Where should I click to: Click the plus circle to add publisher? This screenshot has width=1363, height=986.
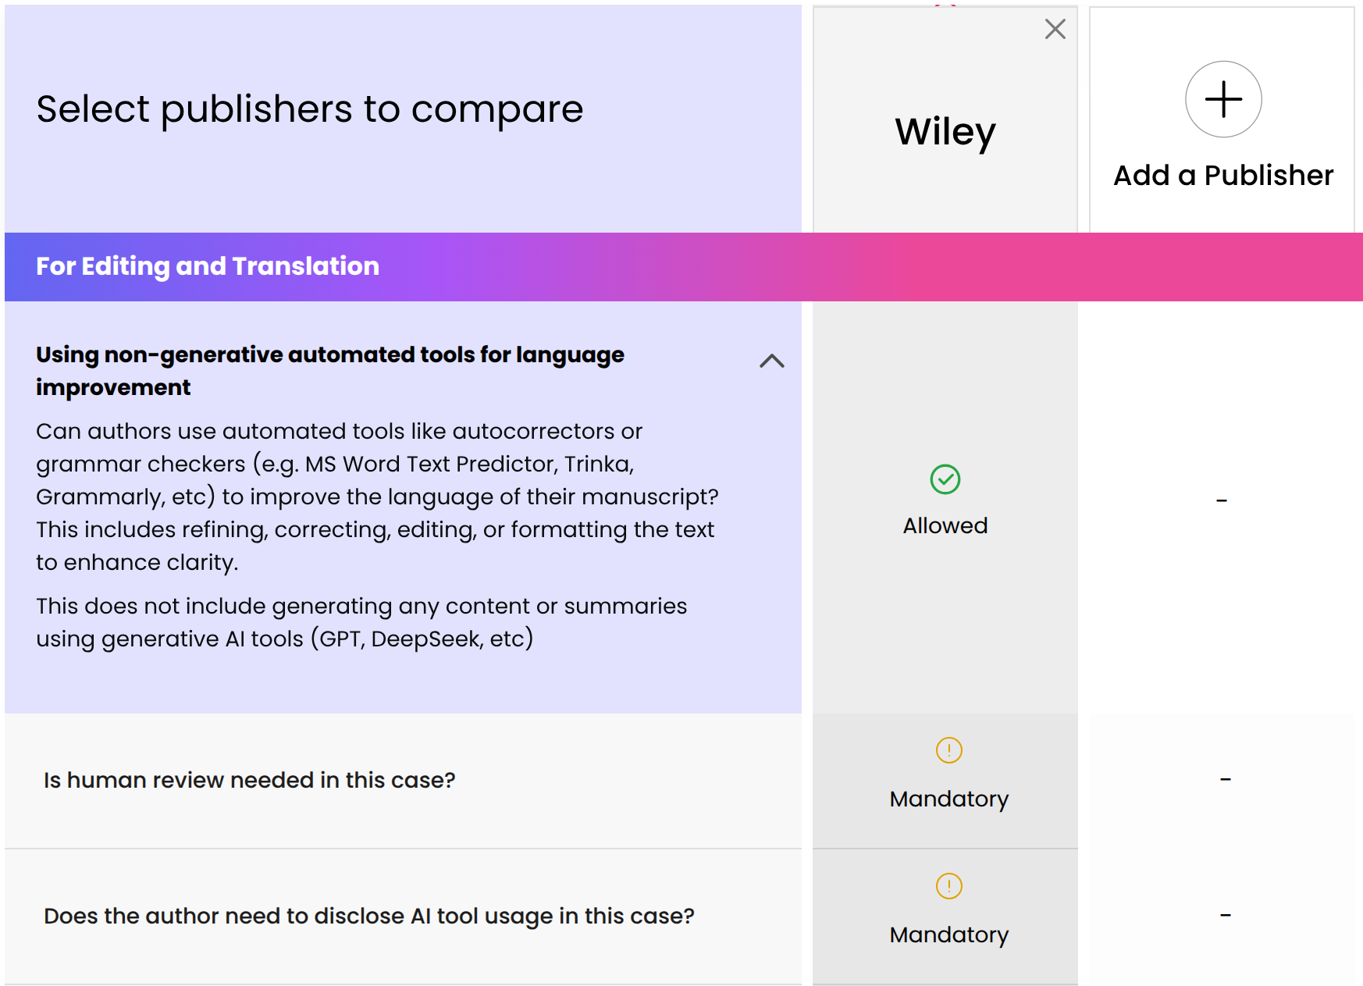1223,99
